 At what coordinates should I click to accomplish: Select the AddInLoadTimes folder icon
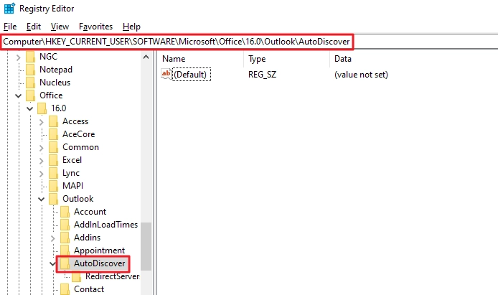pyautogui.click(x=65, y=225)
